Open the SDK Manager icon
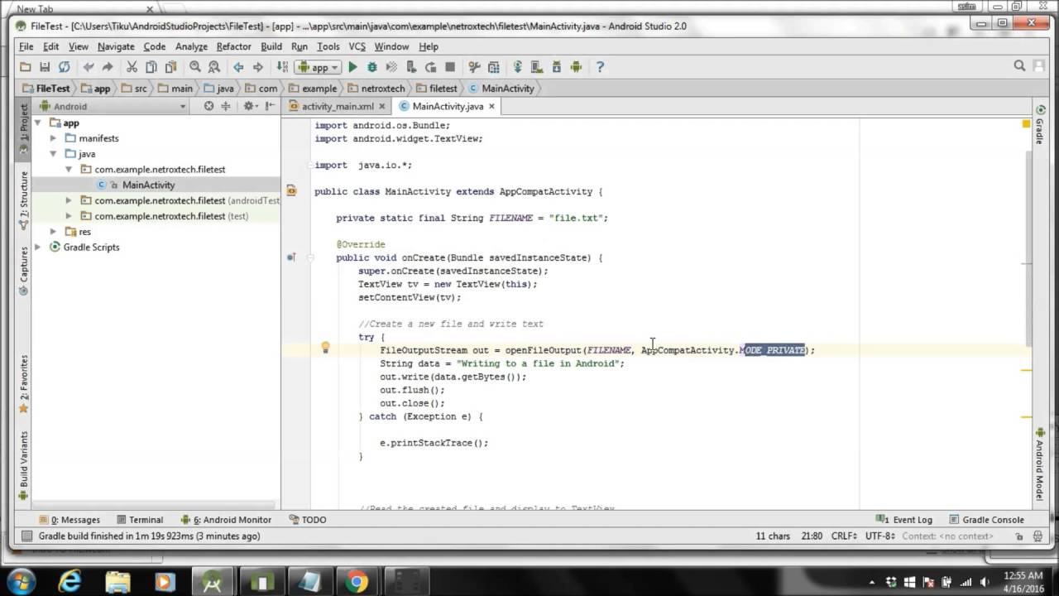Viewport: 1059px width, 596px height. click(x=557, y=67)
